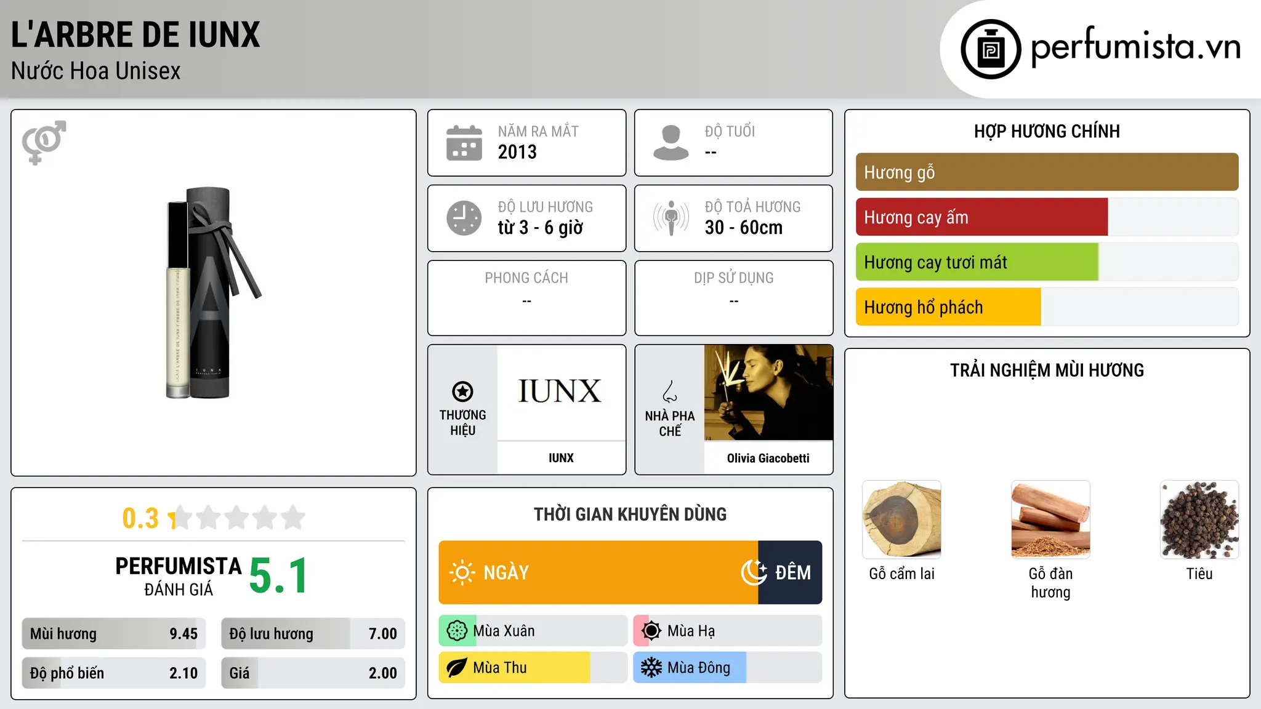
Task: Click the Độ phổ biến 2.10 score bar
Action: (114, 673)
